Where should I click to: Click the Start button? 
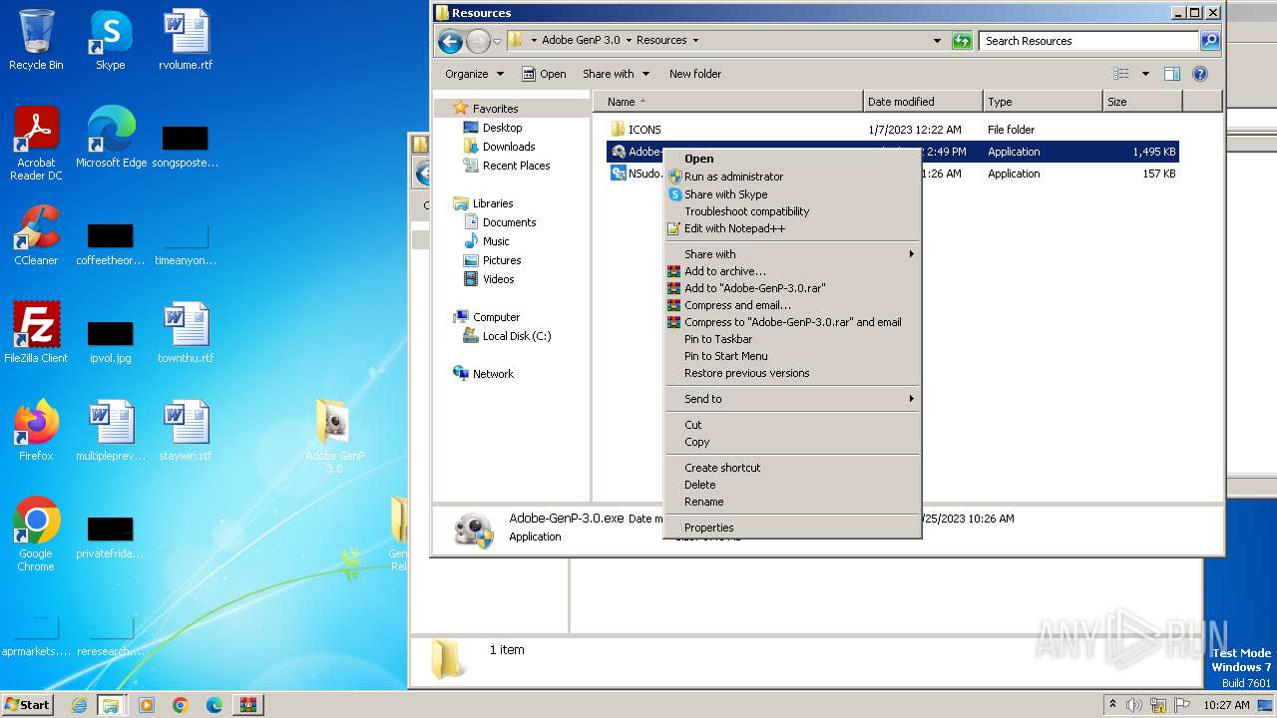pos(28,705)
